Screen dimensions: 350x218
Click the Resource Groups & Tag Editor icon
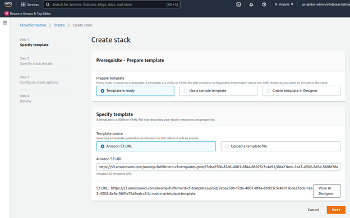[x=7, y=13]
